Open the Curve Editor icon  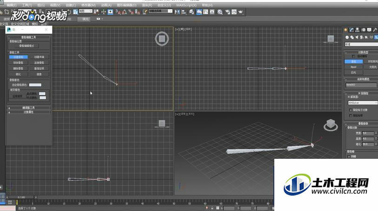(206, 12)
